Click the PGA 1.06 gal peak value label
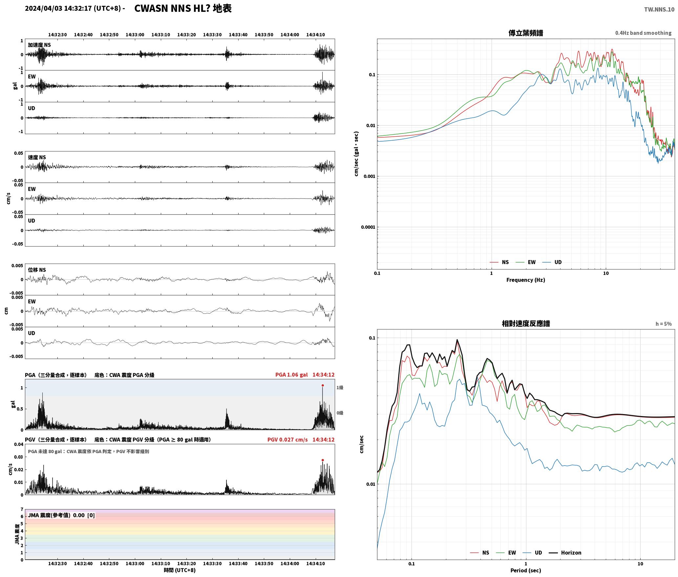 point(291,374)
